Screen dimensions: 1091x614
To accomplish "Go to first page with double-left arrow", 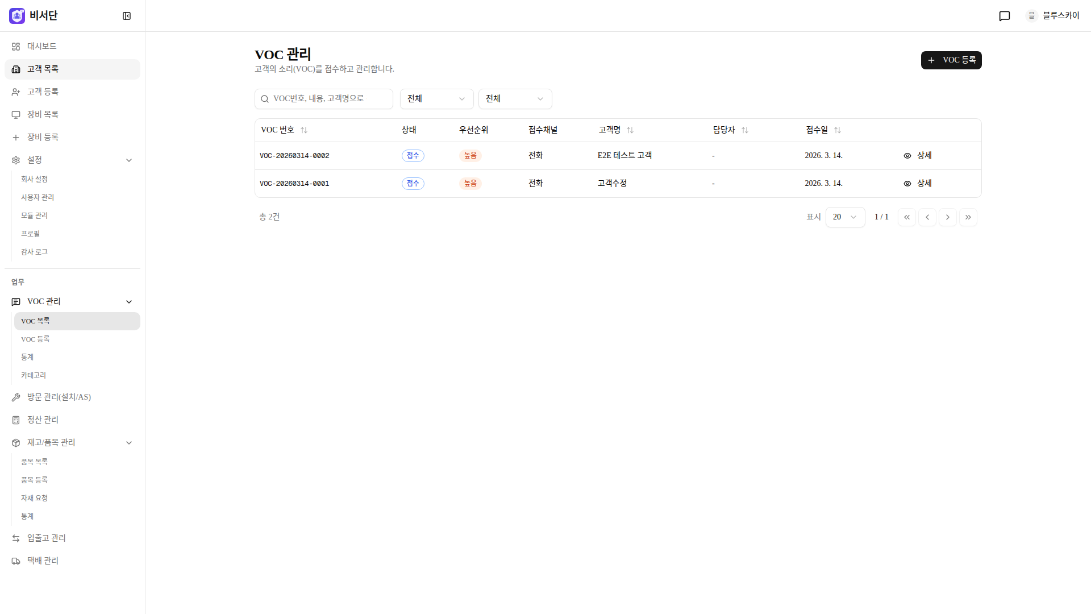I will [x=907, y=217].
